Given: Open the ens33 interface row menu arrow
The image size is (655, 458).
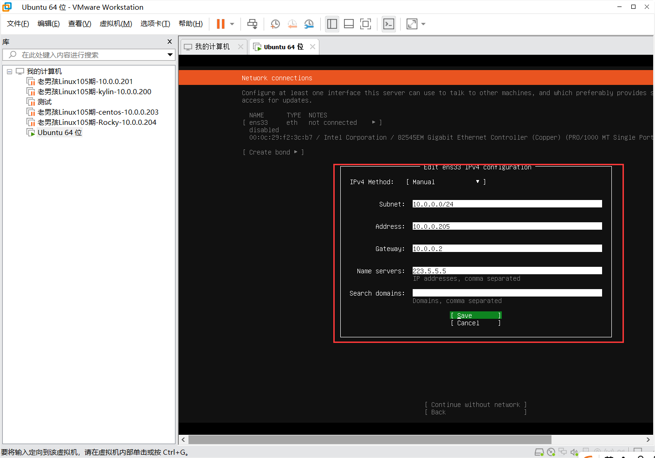Looking at the screenshot, I should (x=374, y=123).
